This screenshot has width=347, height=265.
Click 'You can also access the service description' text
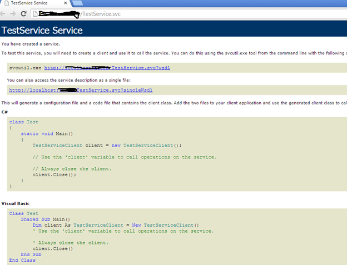point(68,80)
